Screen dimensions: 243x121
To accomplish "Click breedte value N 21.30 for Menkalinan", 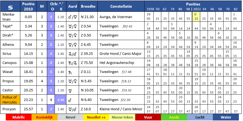I will click(x=87, y=17).
